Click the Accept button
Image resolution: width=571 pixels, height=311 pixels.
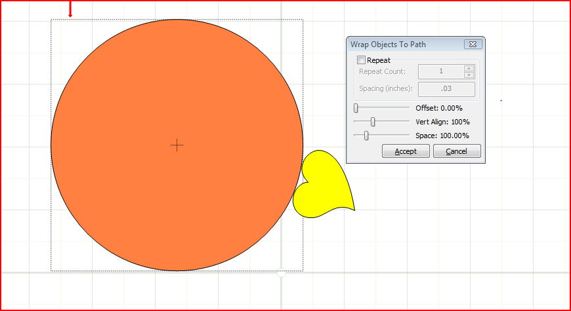pos(406,151)
